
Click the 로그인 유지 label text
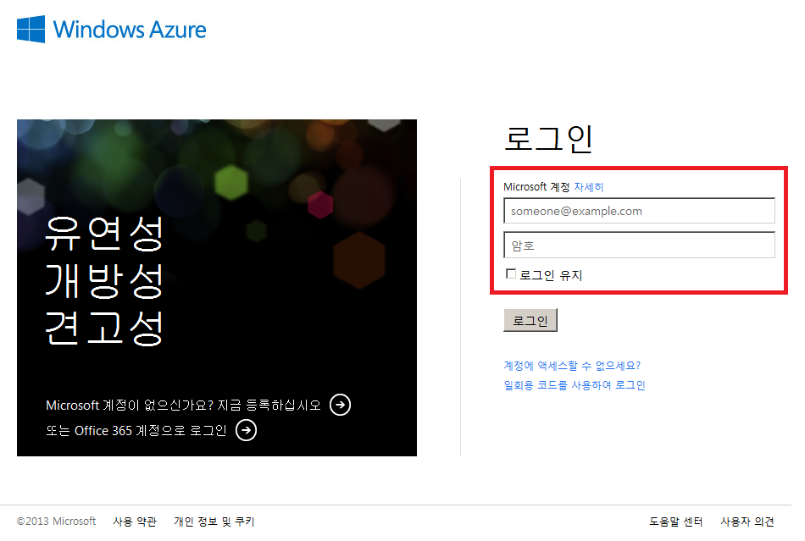click(x=551, y=275)
